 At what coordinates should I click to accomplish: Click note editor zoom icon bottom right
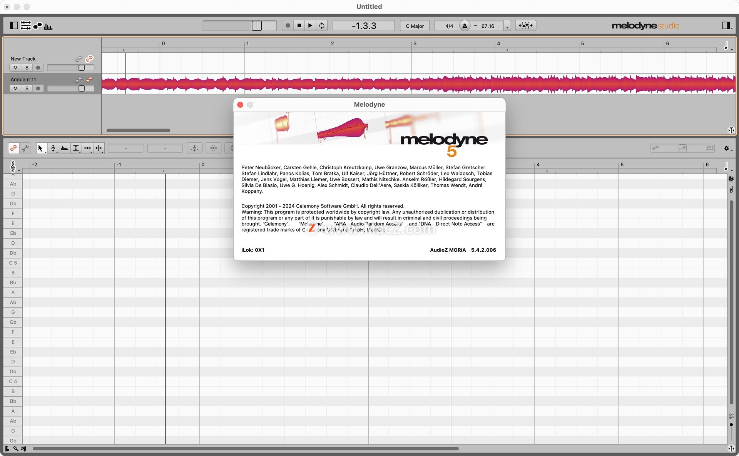pos(731,448)
